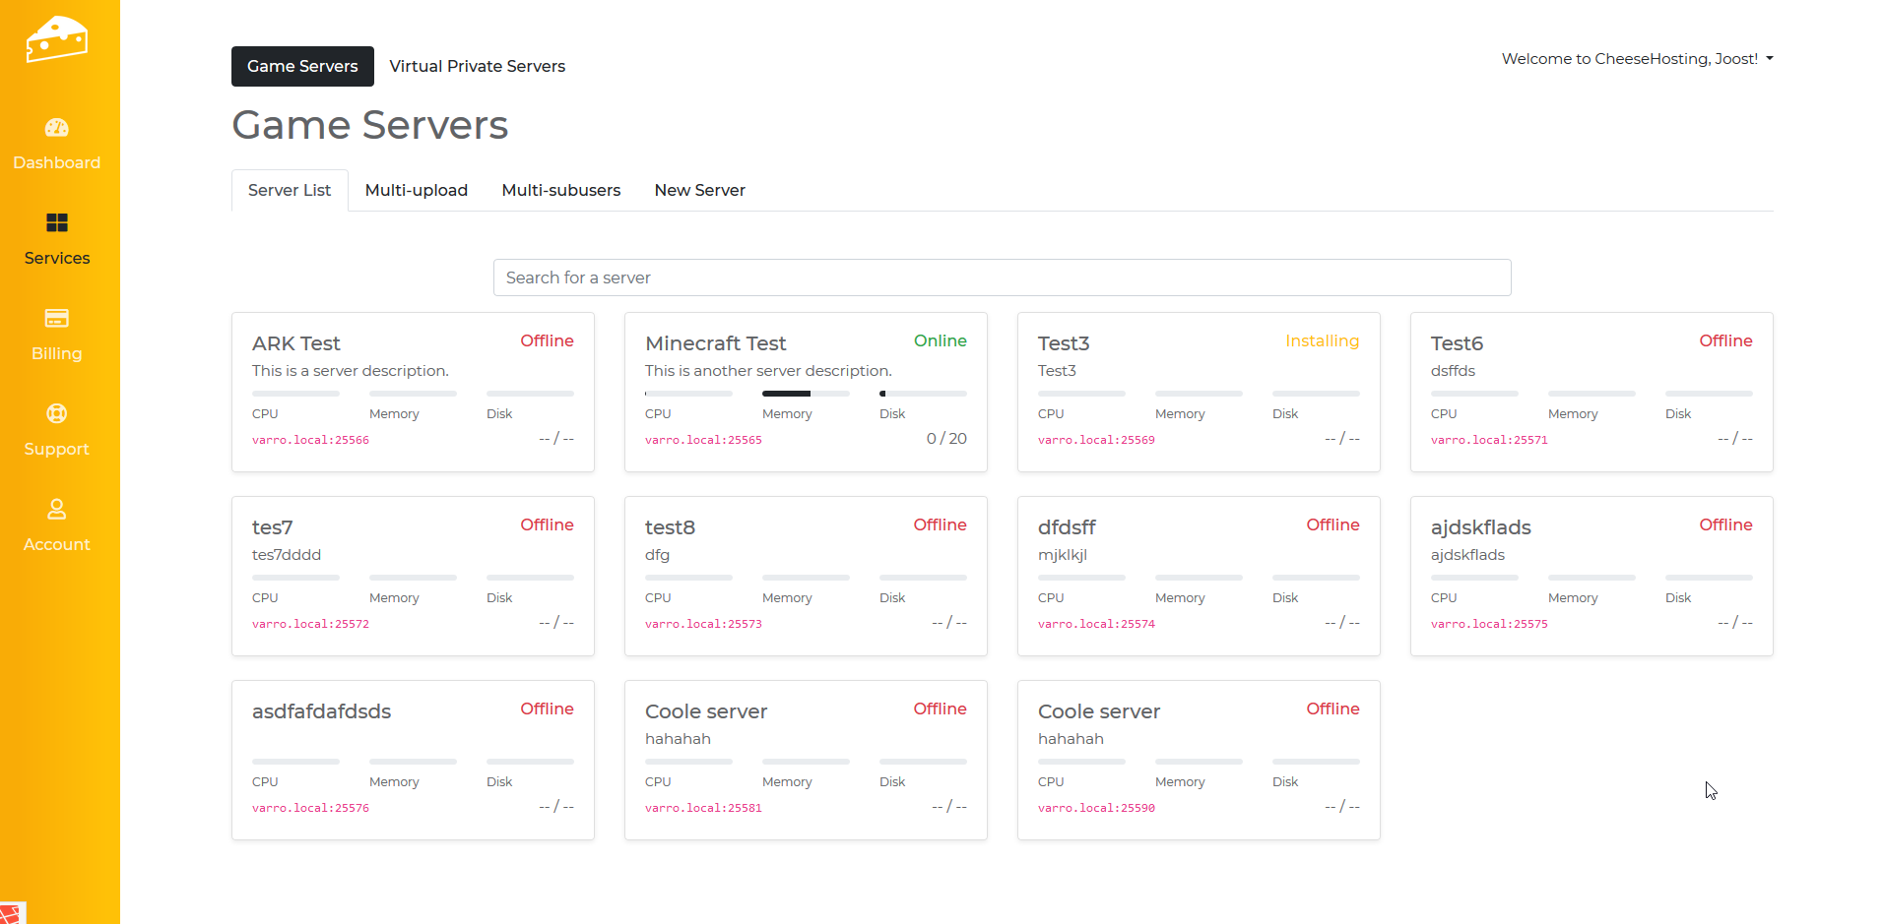
Task: Click Minecraft Test memory usage bar
Action: point(805,394)
